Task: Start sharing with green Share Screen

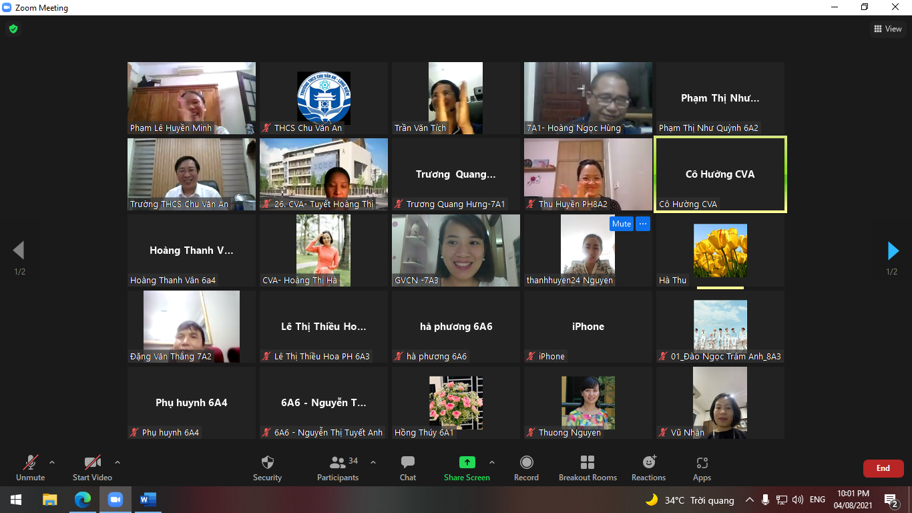Action: (467, 468)
